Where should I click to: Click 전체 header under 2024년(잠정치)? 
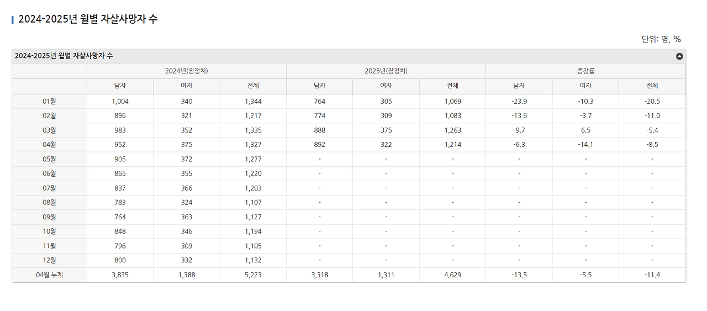pos(253,86)
